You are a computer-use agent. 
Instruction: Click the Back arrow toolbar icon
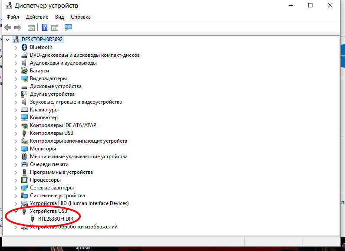tap(8, 27)
